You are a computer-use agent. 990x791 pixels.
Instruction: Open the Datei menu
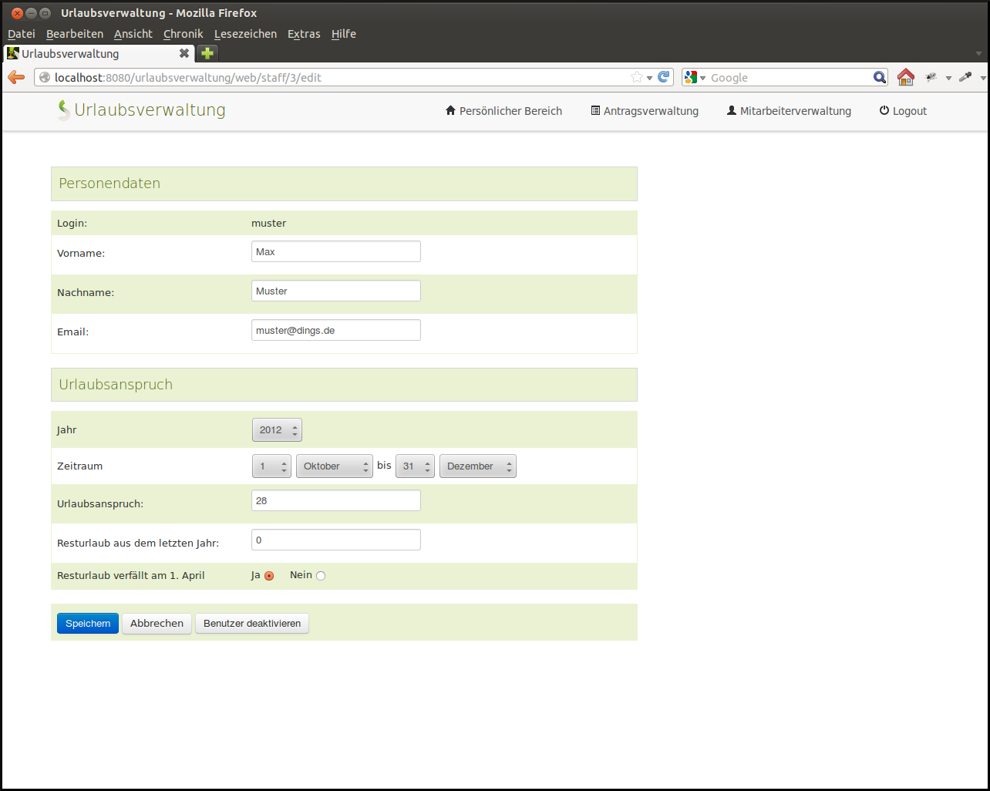22,34
